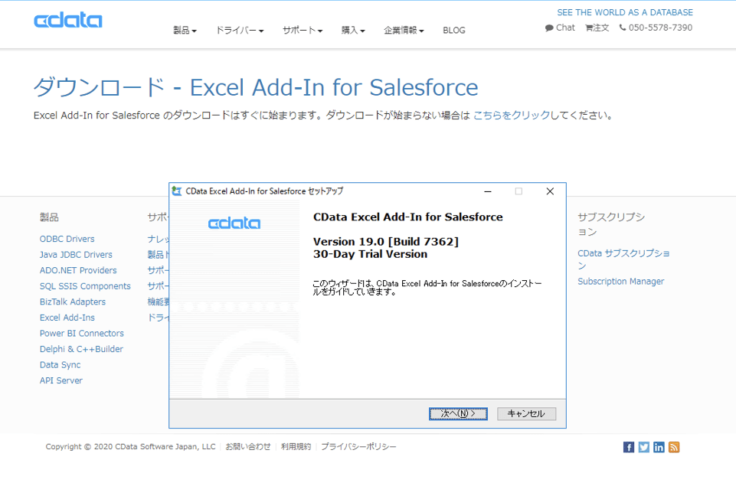Click the サブスクリプション footer column heading

(x=611, y=224)
